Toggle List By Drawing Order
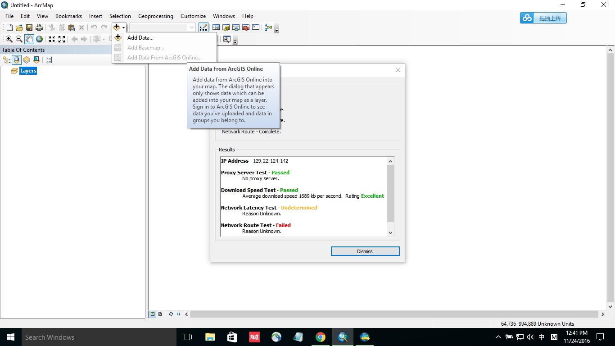Screen dimensions: 615x346 click(x=7, y=60)
